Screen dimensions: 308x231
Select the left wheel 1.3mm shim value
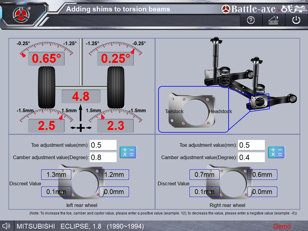tap(56, 174)
